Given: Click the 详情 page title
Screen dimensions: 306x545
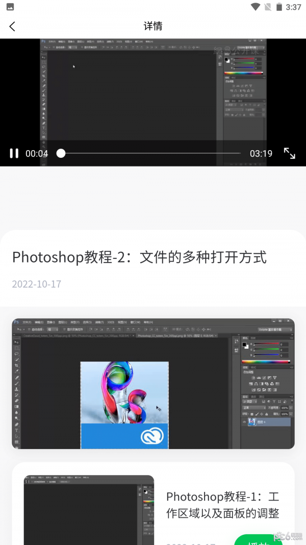Looking at the screenshot, I should (153, 26).
